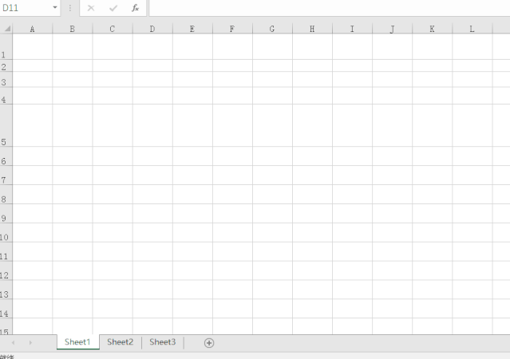Click the sheet tab scroll left arrow
This screenshot has width=510, height=359.
click(13, 343)
